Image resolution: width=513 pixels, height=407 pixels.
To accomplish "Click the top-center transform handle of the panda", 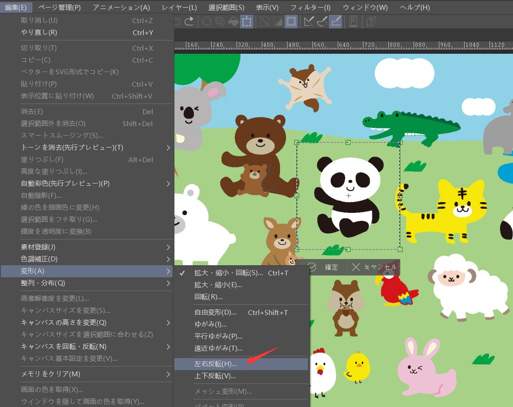I will 348,142.
